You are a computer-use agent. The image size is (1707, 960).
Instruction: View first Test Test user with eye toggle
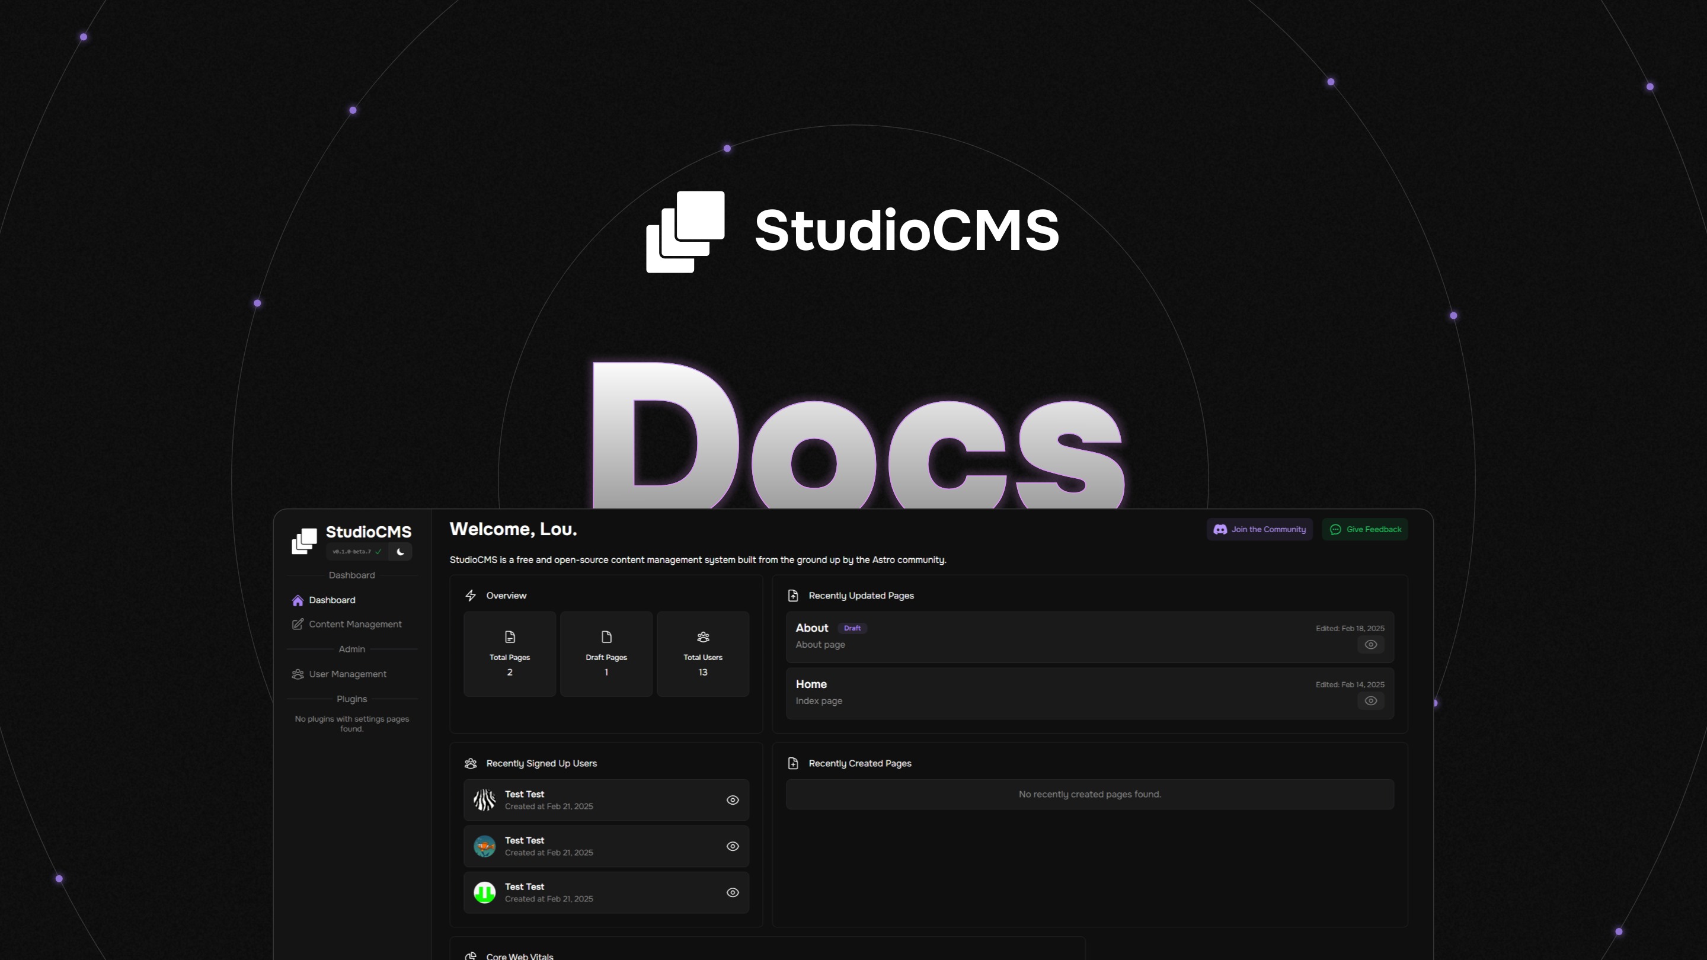732,799
